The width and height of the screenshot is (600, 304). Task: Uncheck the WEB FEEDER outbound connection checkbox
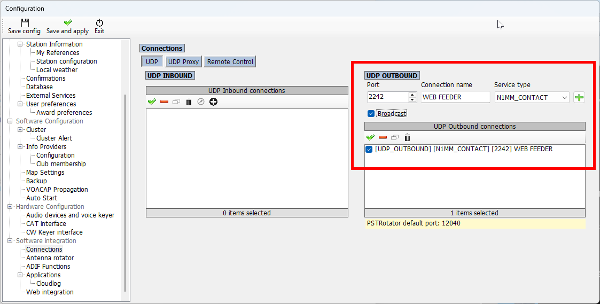point(369,149)
